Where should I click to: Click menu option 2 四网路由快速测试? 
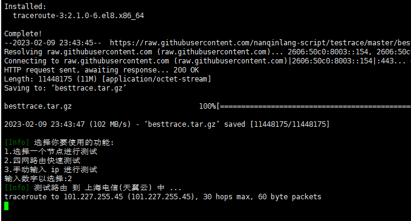coord(42,161)
